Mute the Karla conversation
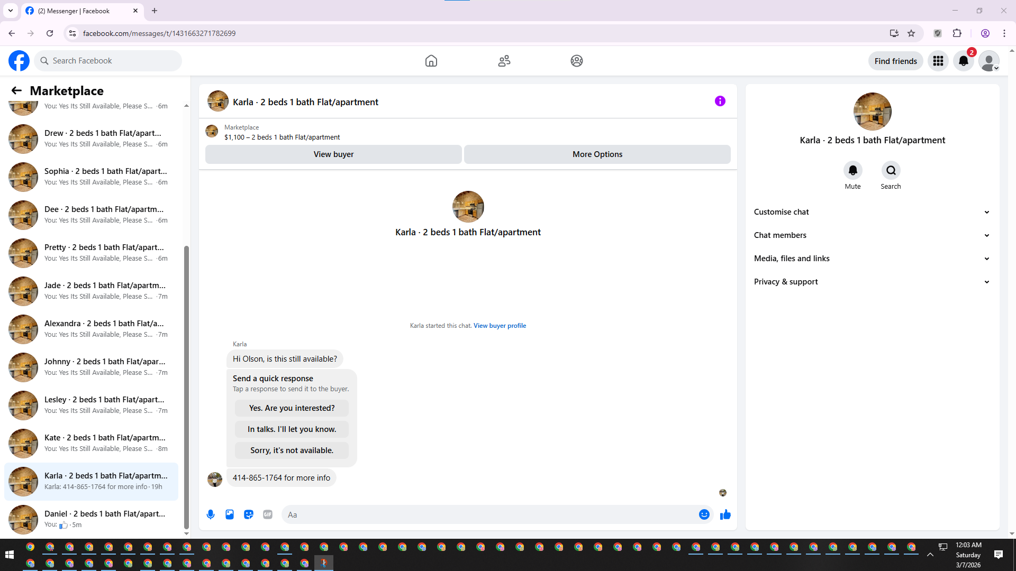Screen dimensions: 1016x571 pos(852,171)
